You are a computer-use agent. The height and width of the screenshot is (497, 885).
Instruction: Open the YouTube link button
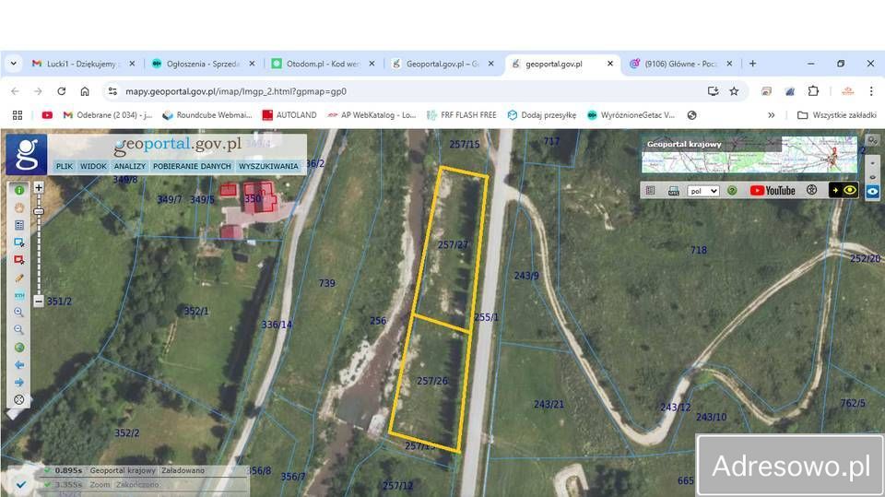coord(773,190)
